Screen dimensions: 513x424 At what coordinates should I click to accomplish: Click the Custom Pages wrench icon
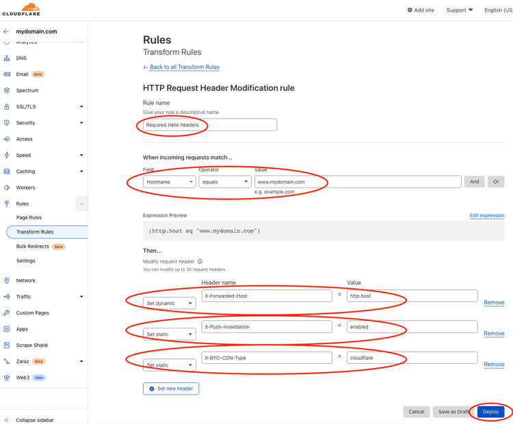click(x=7, y=313)
